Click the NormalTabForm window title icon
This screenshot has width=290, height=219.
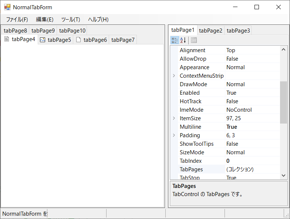(7, 7)
